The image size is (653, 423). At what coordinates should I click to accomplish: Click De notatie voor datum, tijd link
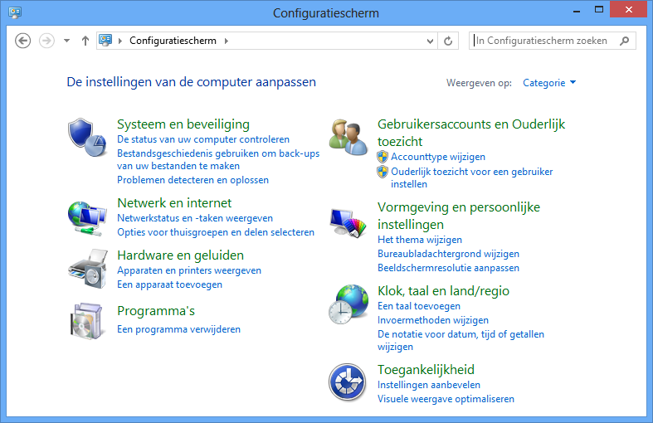coord(461,341)
